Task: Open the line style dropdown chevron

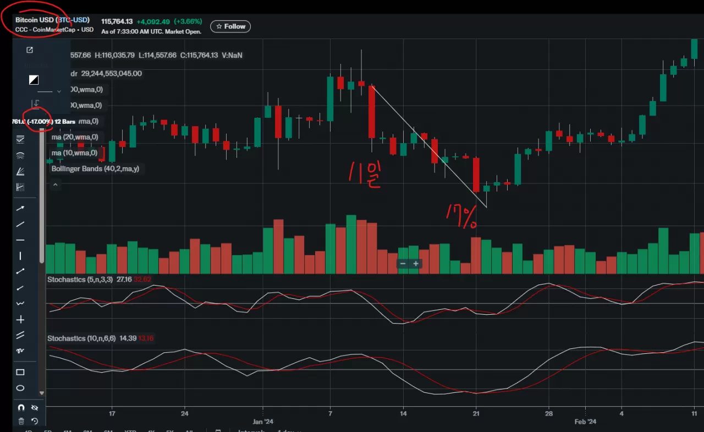Action: 59,91
